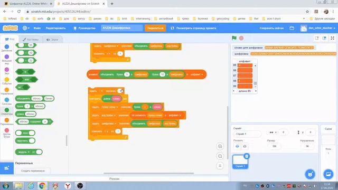Screen dimensions: 338x190
Task: Open the language globe menu
Action: [x=26, y=28]
